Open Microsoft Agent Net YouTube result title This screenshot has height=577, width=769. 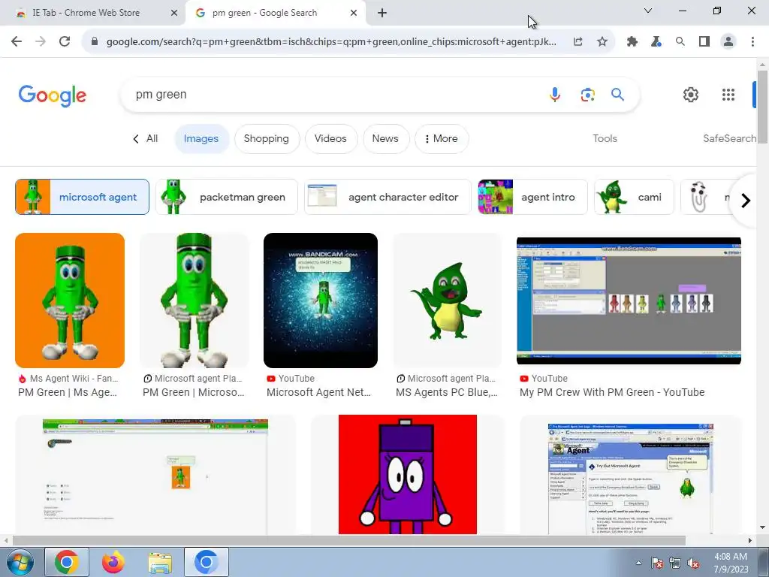coord(318,392)
